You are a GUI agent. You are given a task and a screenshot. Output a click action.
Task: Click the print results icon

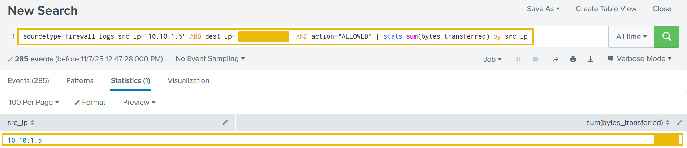pos(573,59)
